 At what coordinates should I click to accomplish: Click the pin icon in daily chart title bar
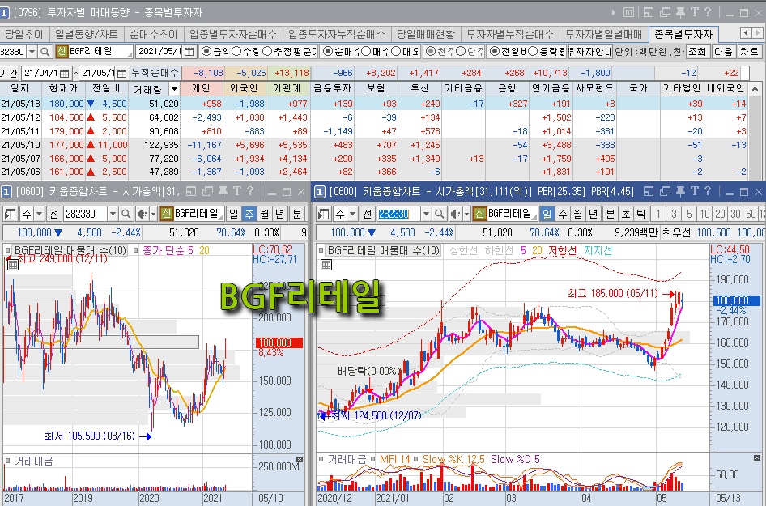[679, 191]
